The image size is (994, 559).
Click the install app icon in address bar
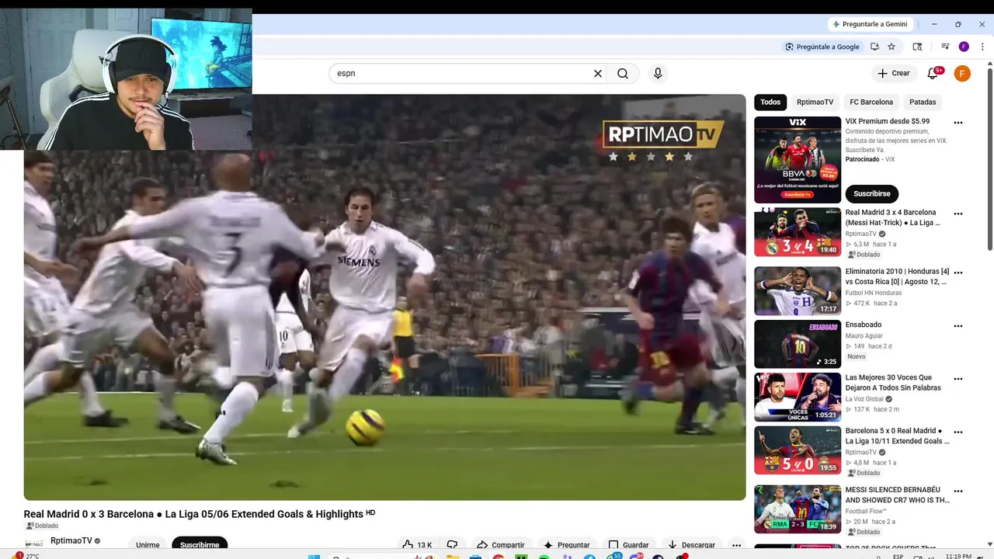coord(874,47)
